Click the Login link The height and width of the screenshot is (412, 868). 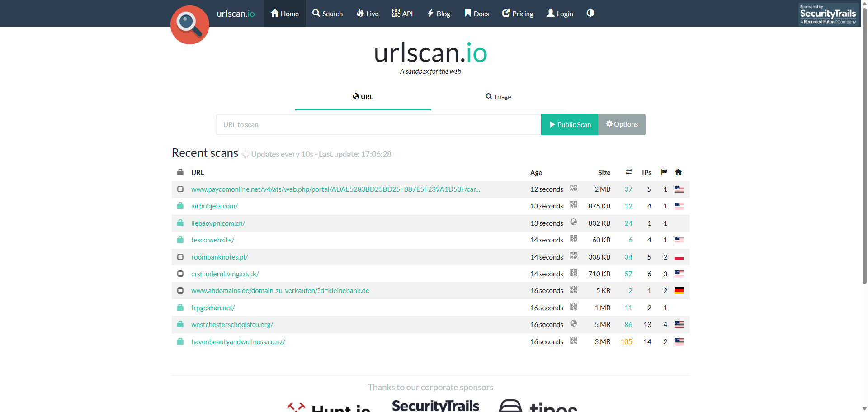coord(560,14)
